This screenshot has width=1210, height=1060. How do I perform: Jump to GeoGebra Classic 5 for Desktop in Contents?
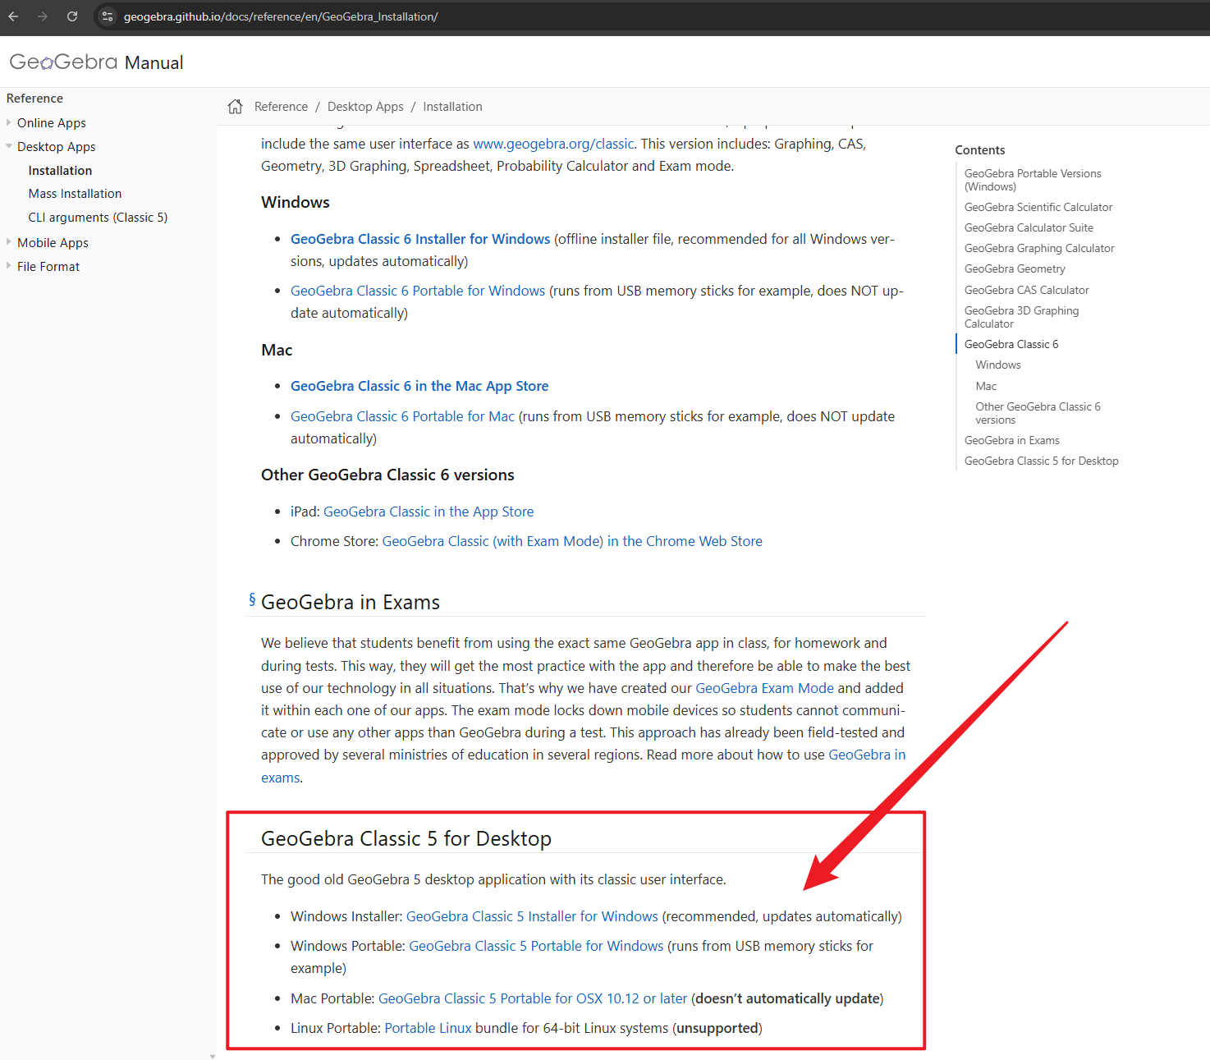1042,461
